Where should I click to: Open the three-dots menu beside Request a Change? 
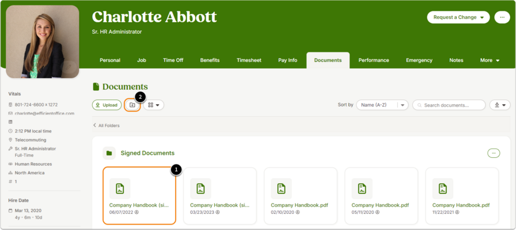(502, 17)
